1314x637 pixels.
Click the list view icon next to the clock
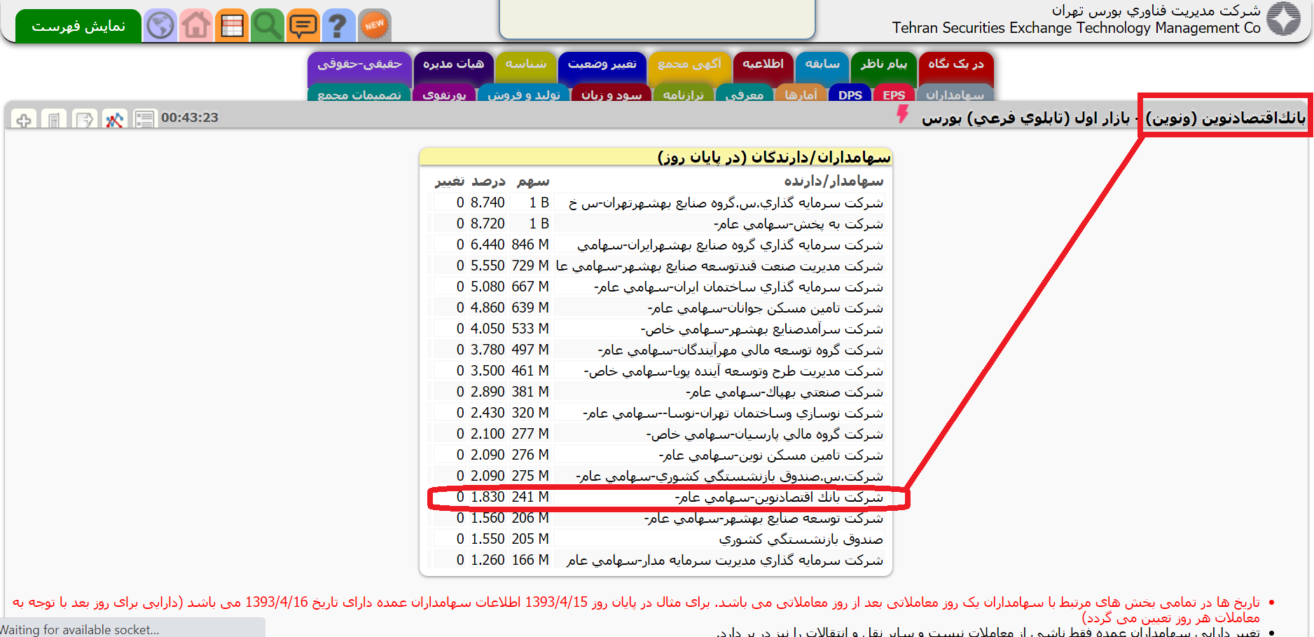click(144, 120)
